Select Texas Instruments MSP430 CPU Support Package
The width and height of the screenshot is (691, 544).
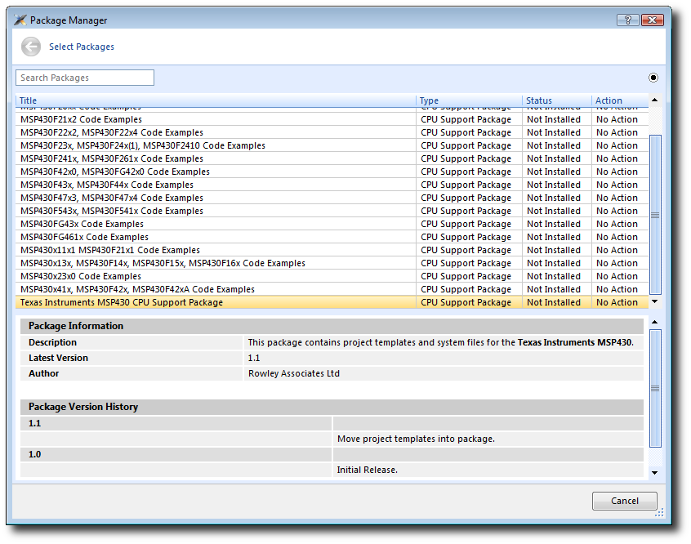click(122, 302)
